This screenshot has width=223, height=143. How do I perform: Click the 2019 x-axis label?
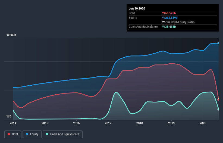(171, 123)
